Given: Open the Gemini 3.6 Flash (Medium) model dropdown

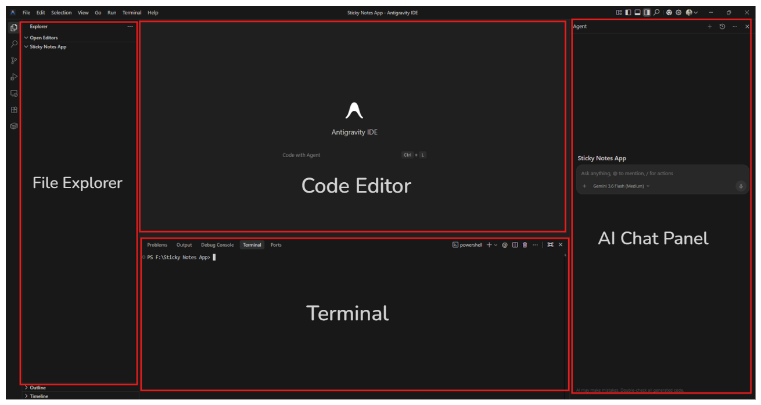Looking at the screenshot, I should pos(622,186).
